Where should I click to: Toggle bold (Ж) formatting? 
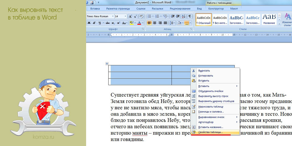89,23
